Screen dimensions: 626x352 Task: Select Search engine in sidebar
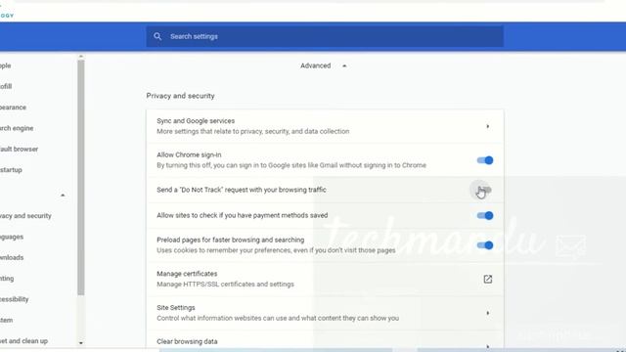(x=17, y=128)
